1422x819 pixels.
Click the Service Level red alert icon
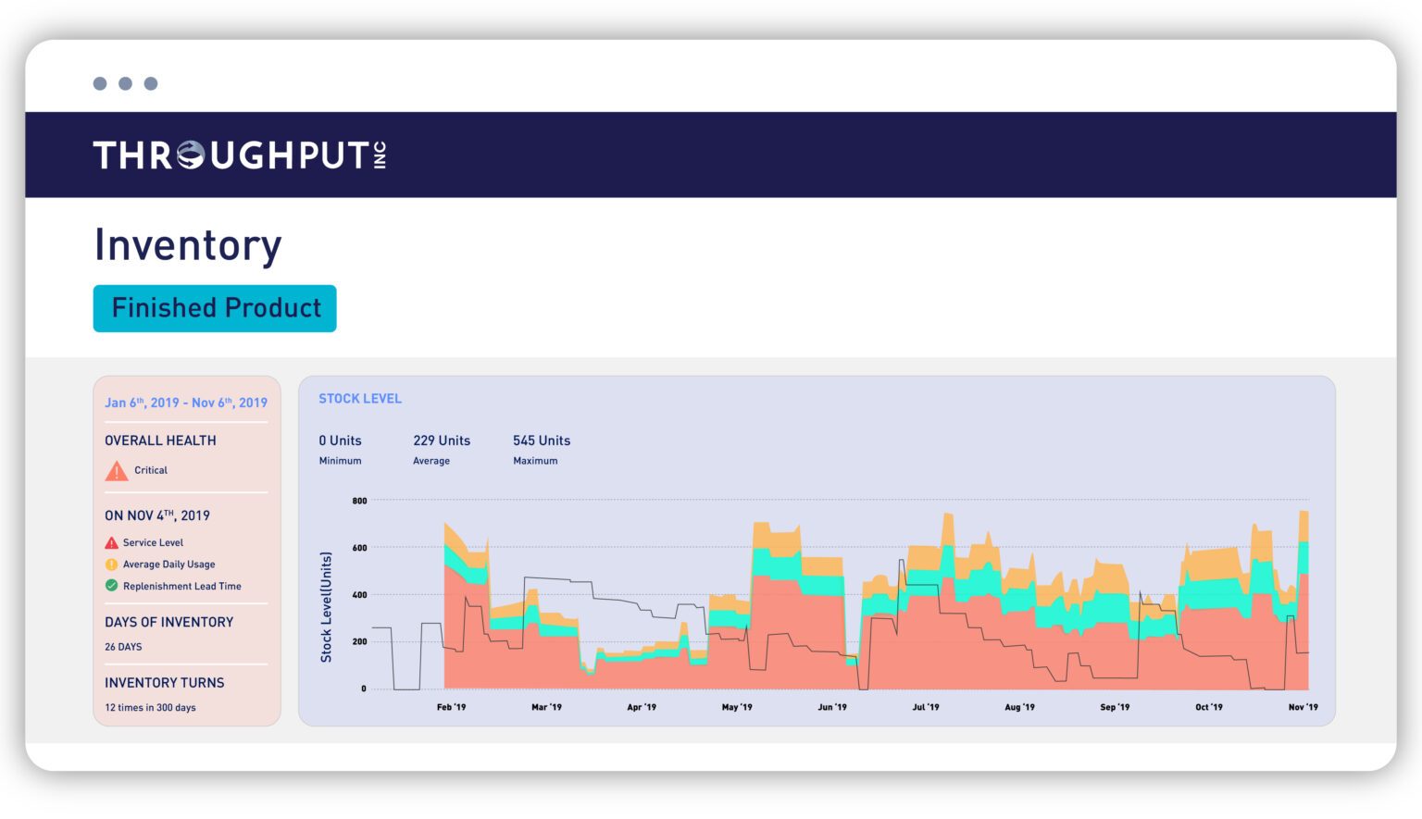[x=111, y=543]
